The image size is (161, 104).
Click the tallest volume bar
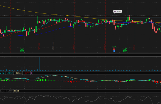click(x=39, y=64)
